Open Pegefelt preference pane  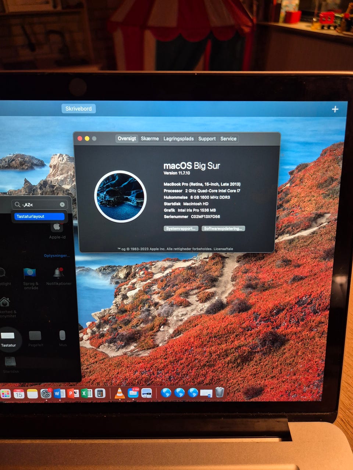click(35, 338)
